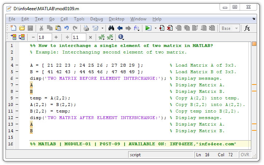Open the Desktop menu
Viewport: 264px width, 165px height.
tap(117, 19)
